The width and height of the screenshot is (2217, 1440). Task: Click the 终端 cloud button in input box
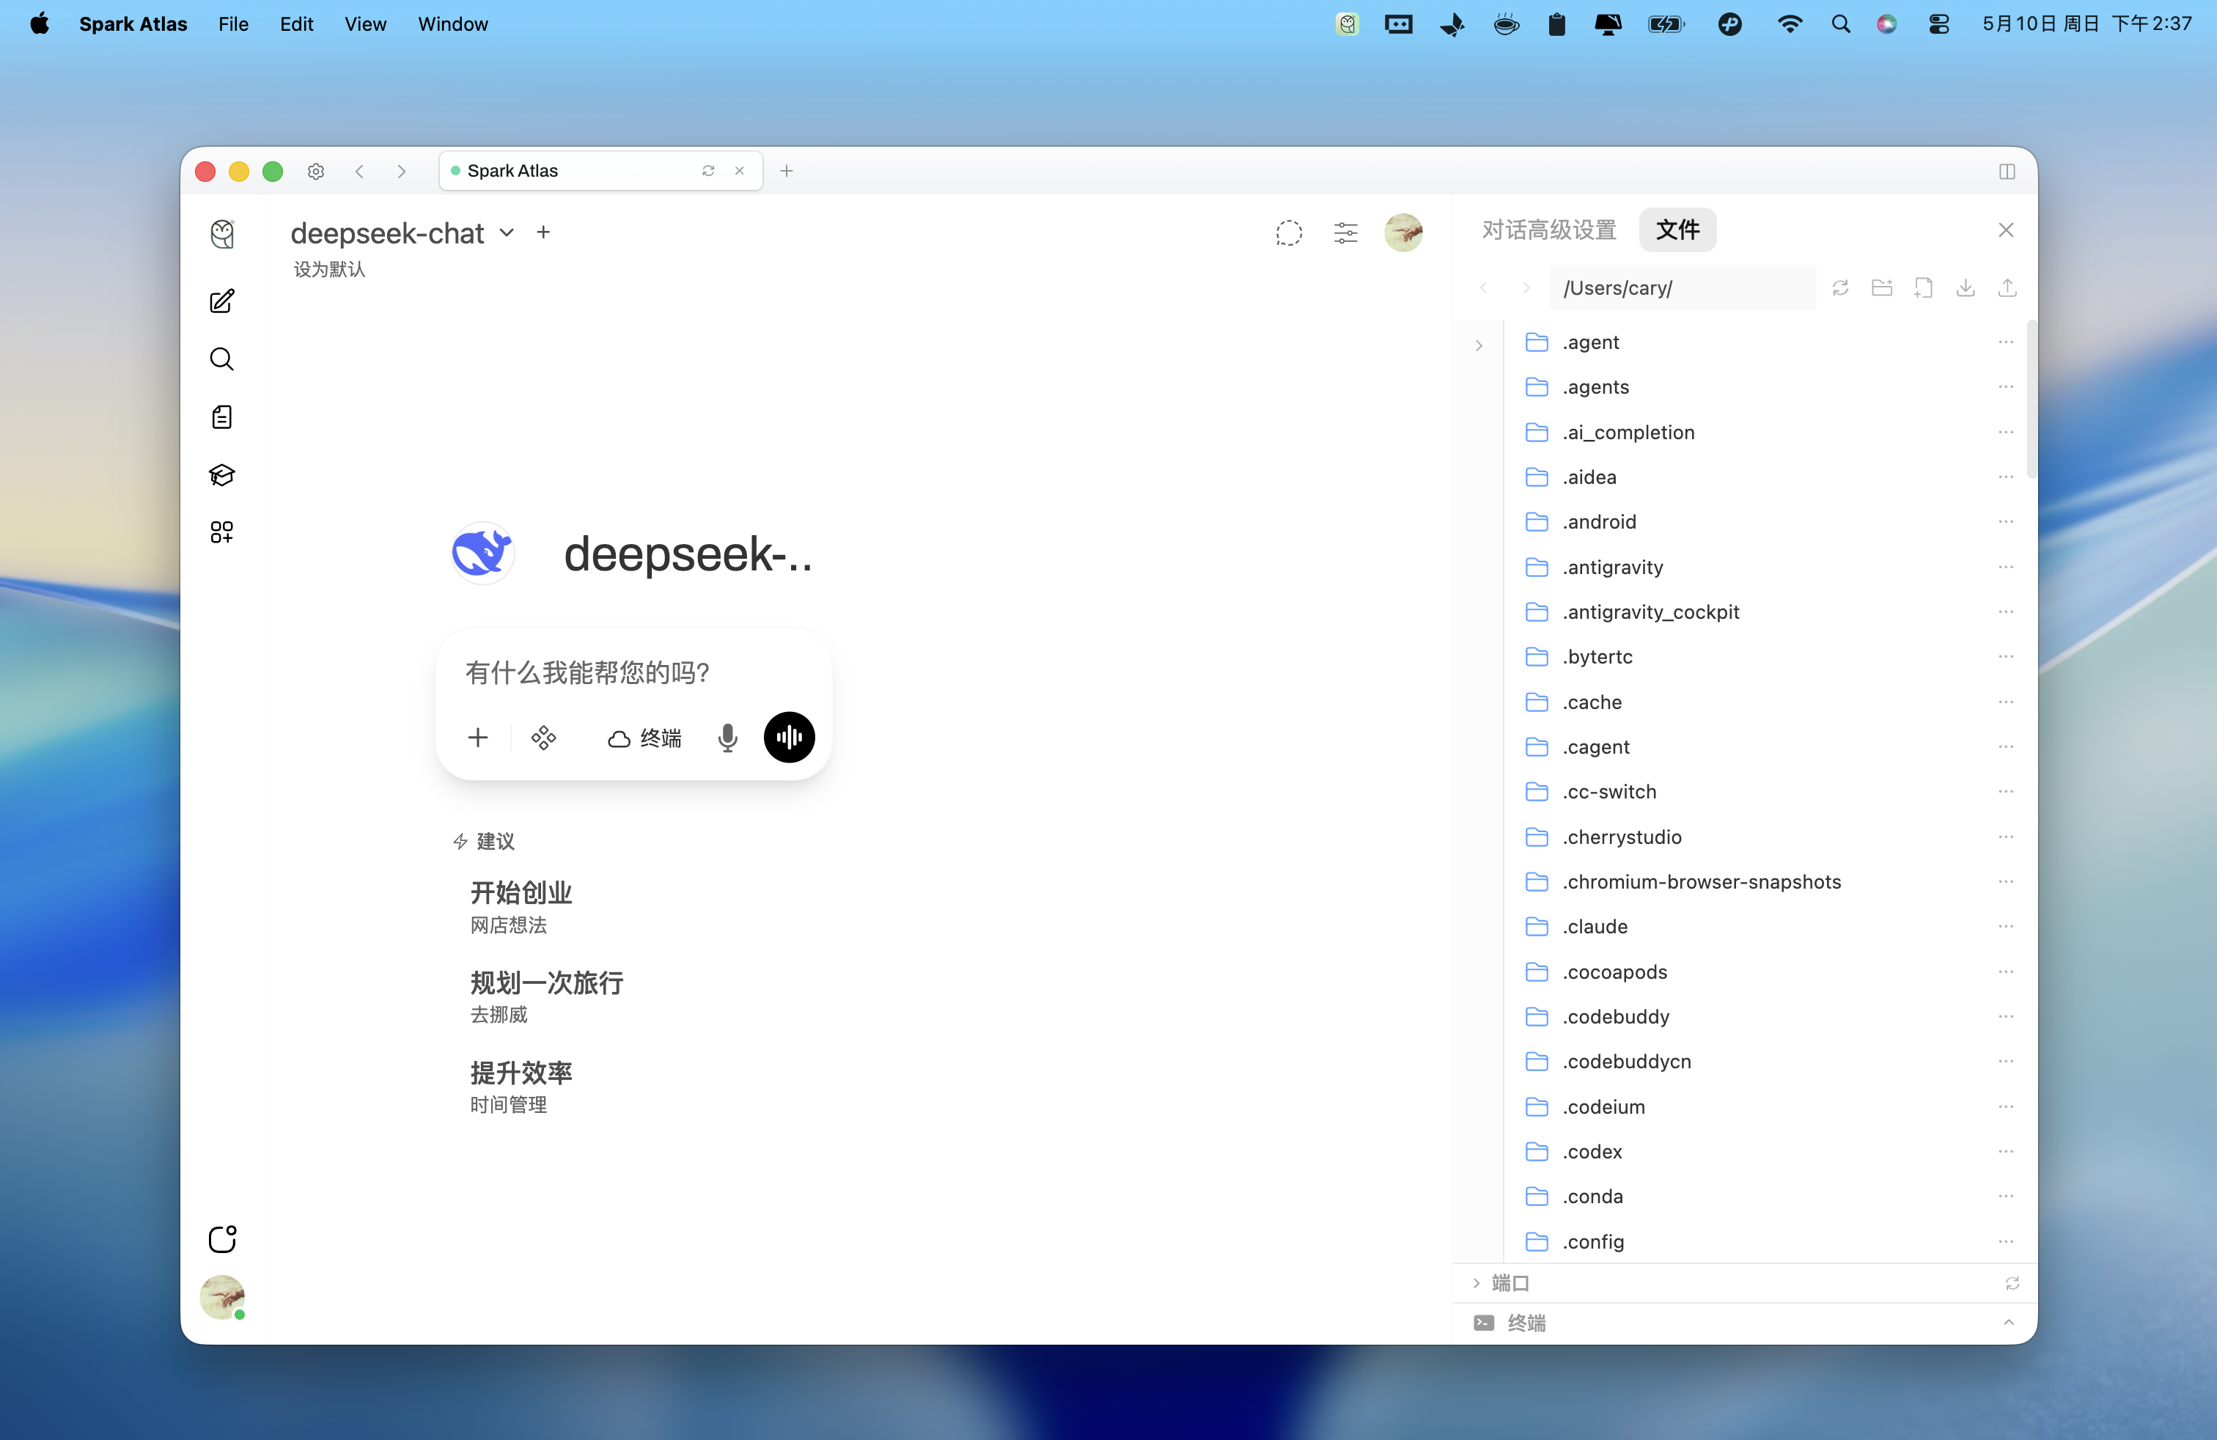pos(644,738)
